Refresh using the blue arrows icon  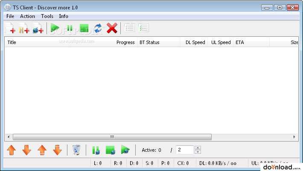click(x=98, y=28)
